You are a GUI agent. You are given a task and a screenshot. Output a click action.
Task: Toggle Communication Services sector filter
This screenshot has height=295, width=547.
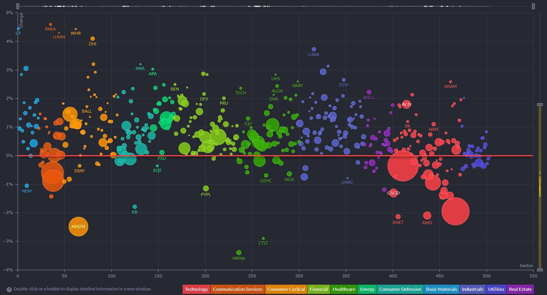click(237, 289)
